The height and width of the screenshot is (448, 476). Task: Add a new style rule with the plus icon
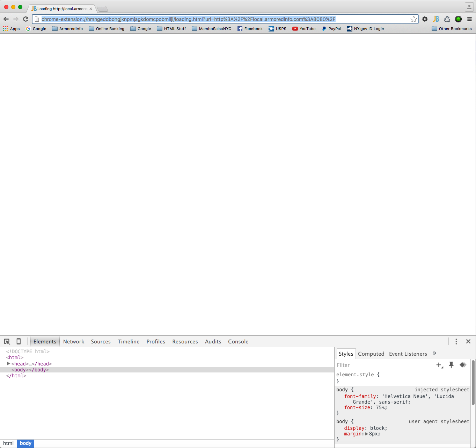tap(439, 365)
